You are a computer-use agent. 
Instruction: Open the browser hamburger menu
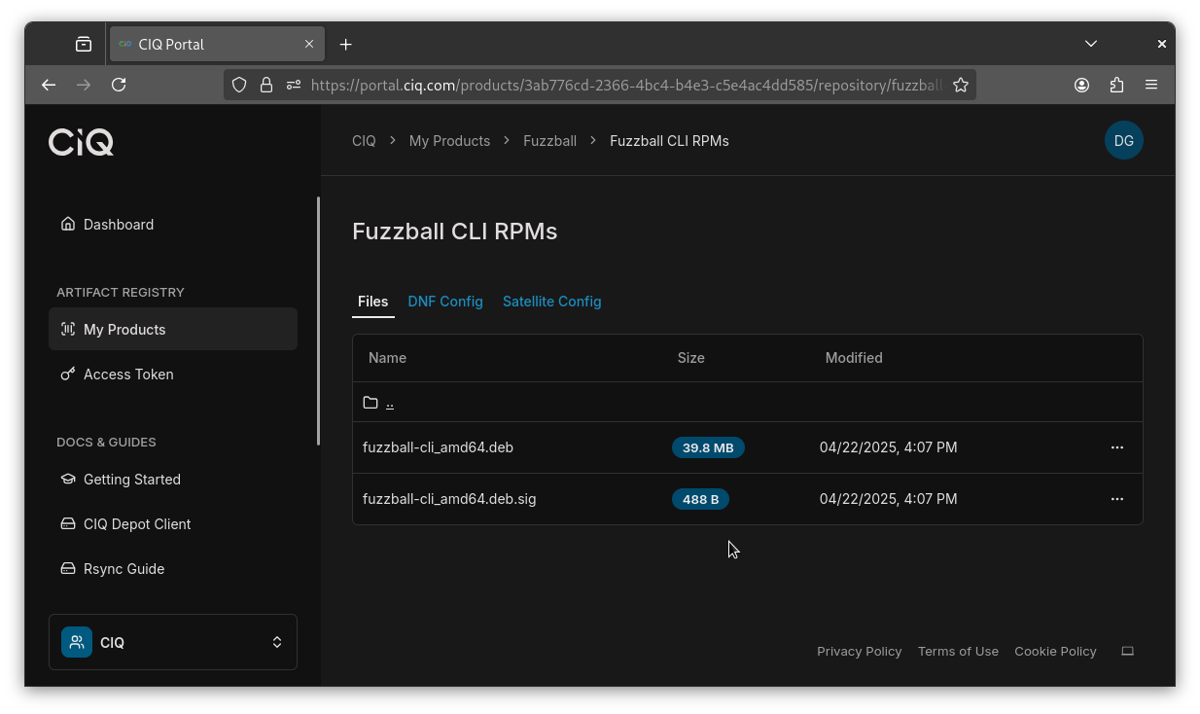(x=1151, y=85)
